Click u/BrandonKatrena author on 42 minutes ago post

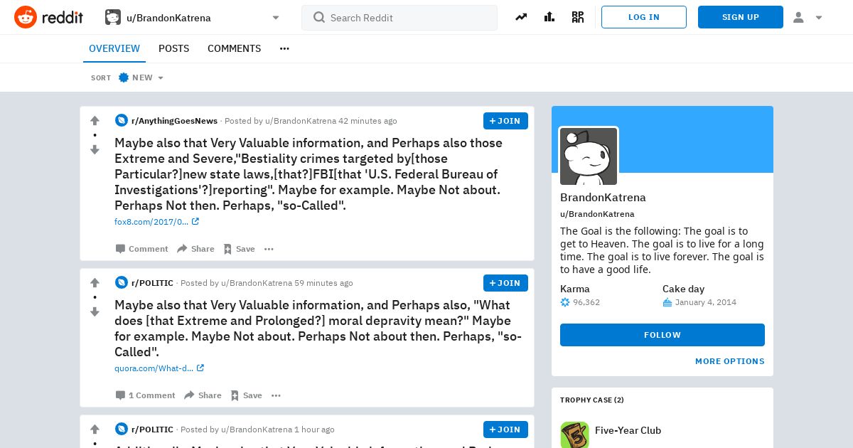click(300, 121)
